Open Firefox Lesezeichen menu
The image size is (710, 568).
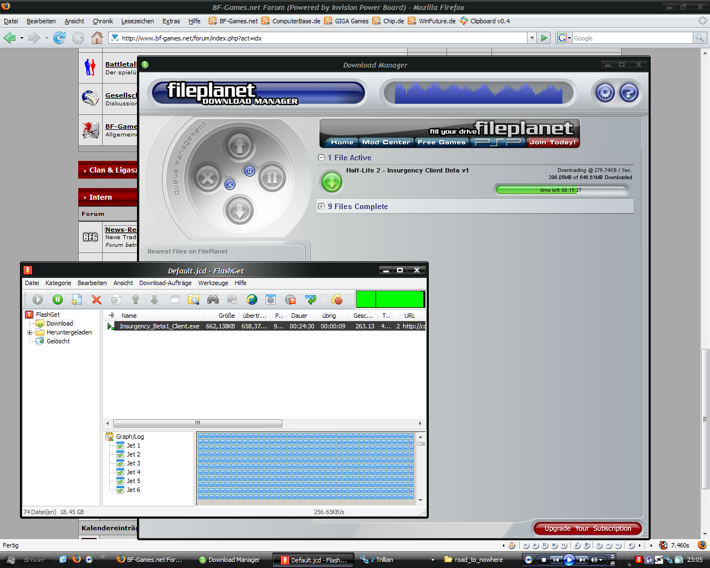pyautogui.click(x=138, y=21)
